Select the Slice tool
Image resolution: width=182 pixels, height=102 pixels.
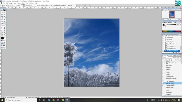pyautogui.click(x=5, y=17)
